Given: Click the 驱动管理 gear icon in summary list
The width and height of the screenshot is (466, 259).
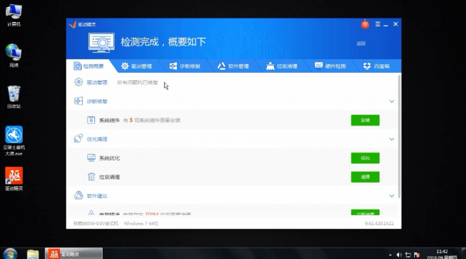Looking at the screenshot, I should [x=79, y=82].
